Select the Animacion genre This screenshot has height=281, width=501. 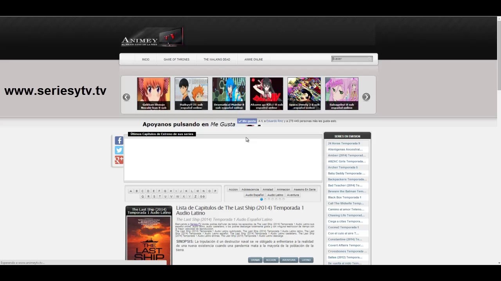[283, 190]
